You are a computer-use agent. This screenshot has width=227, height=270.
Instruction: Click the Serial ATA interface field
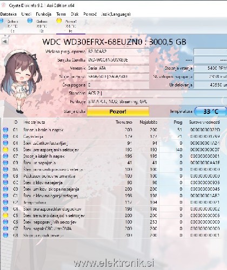click(118, 68)
